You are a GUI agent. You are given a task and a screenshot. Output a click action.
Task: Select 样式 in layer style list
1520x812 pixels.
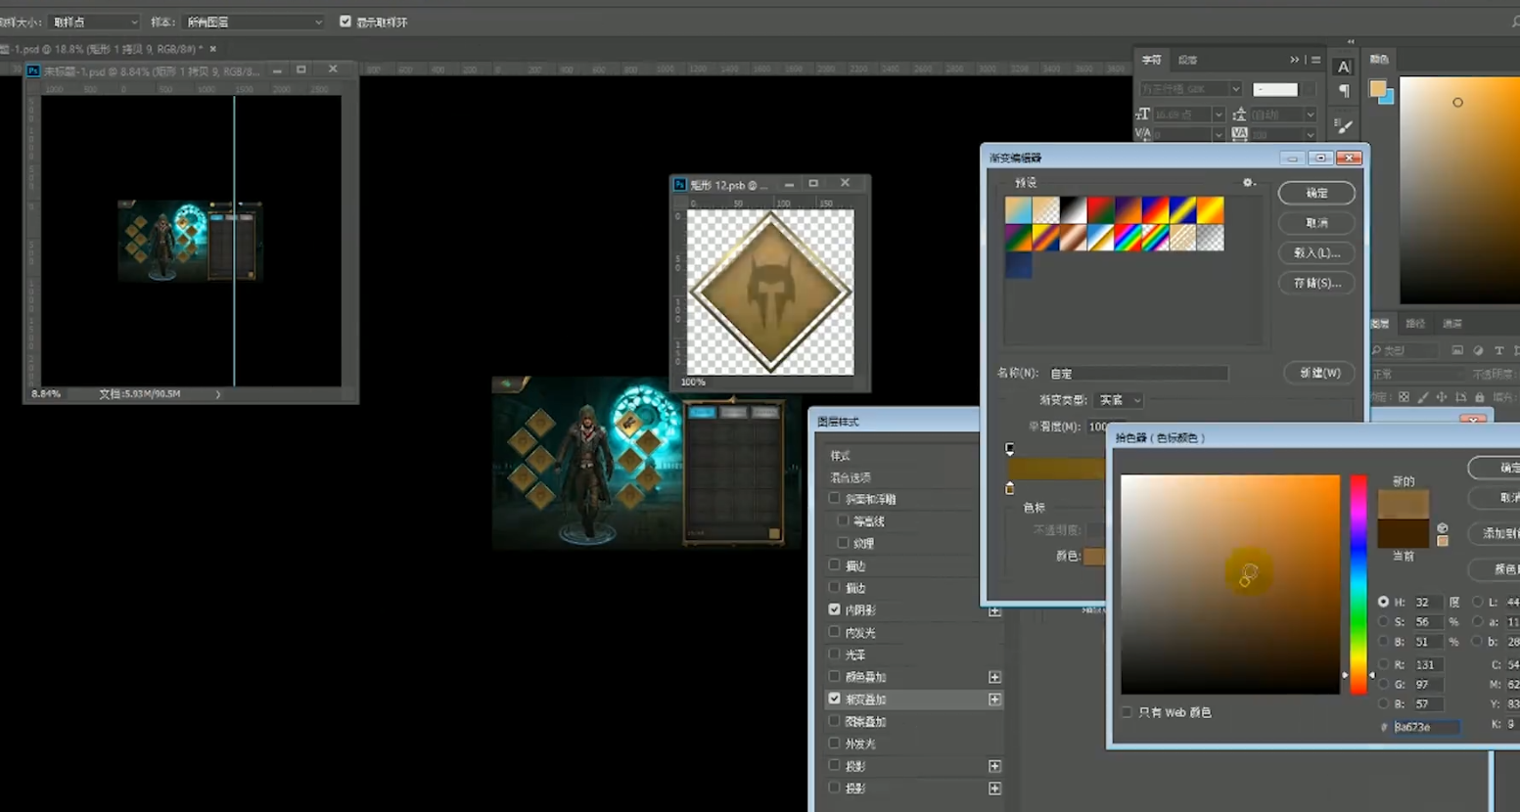tap(841, 456)
